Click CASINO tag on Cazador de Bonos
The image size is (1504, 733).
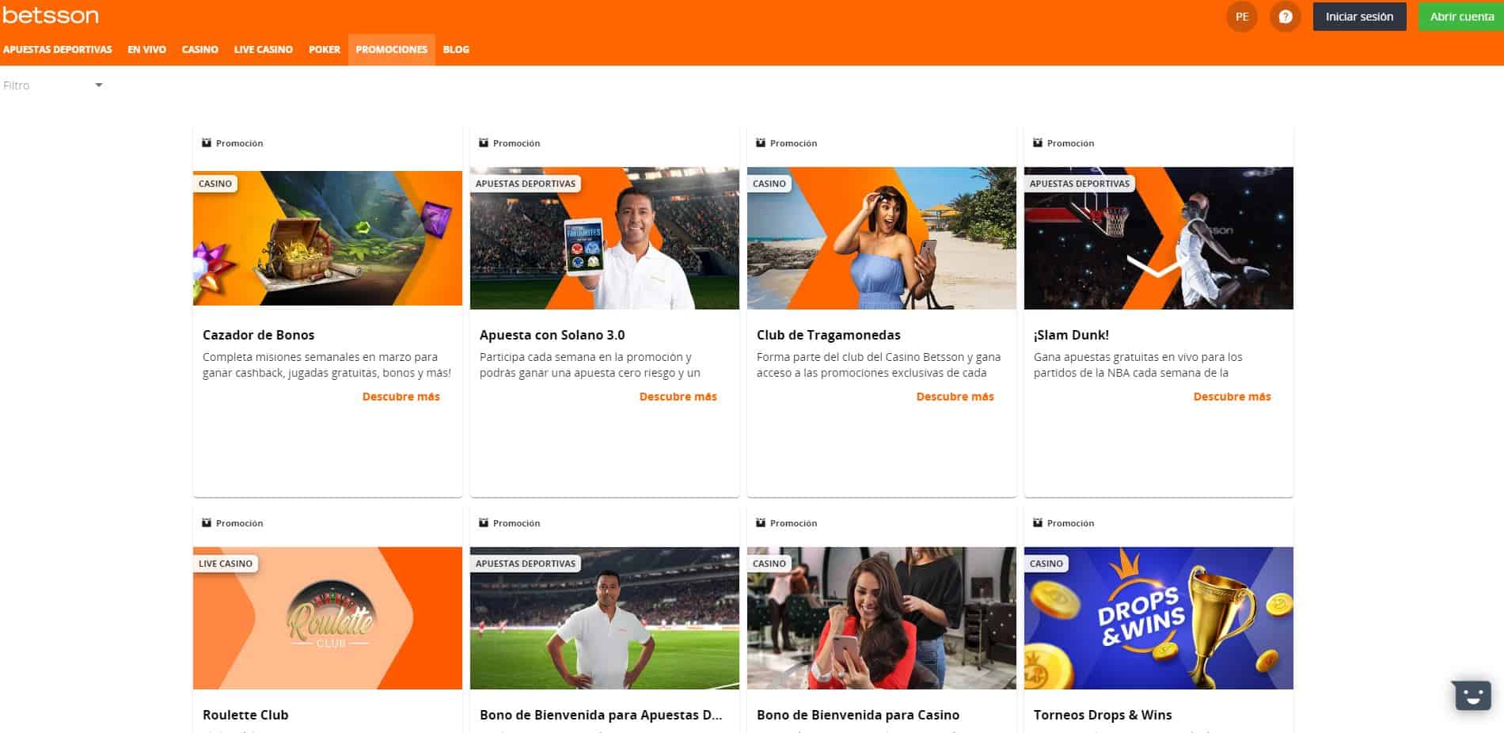[215, 184]
